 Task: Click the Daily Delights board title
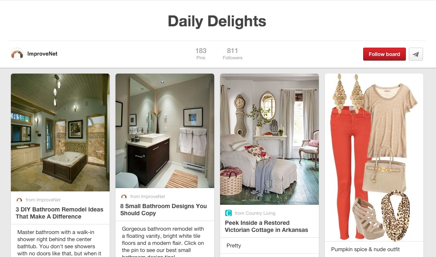click(x=217, y=21)
